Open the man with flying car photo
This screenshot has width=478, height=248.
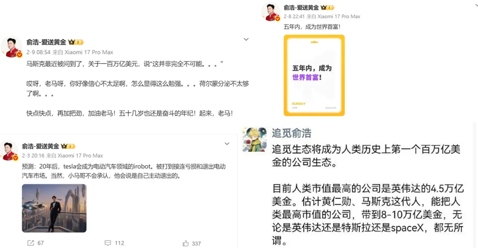54,208
